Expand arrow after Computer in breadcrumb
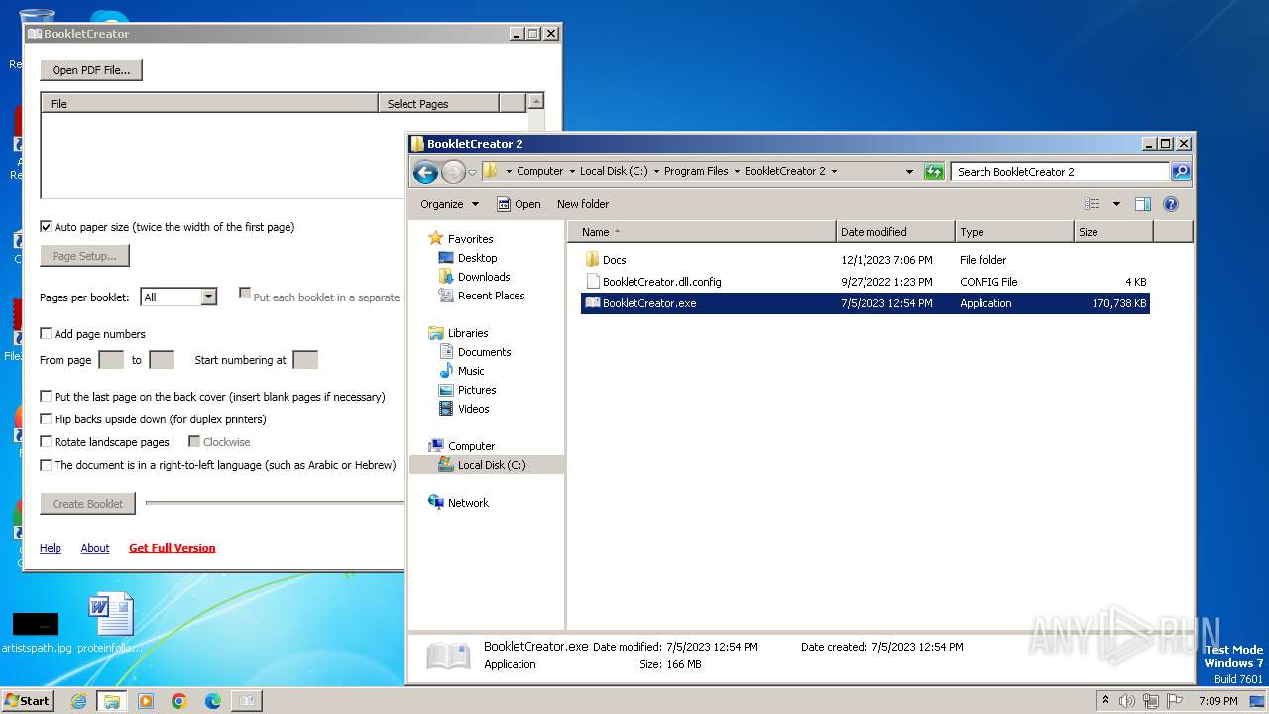This screenshot has height=714, width=1269. pyautogui.click(x=572, y=171)
